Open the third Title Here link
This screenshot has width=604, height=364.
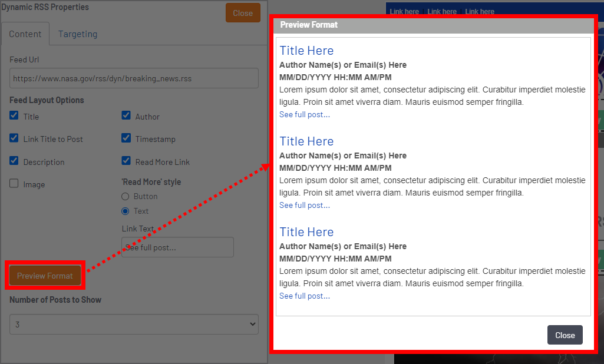306,232
